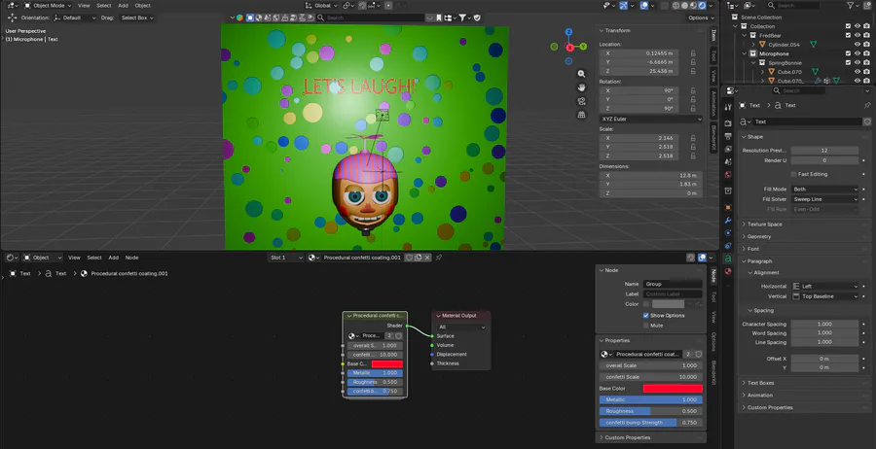Click the outliner filter funnel icon
876x449 pixels.
coord(851,6)
